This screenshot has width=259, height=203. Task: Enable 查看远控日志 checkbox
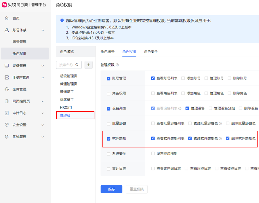186,168
